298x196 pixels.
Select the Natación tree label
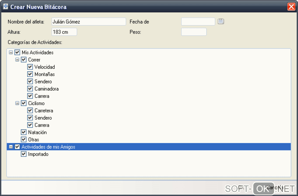click(37, 132)
